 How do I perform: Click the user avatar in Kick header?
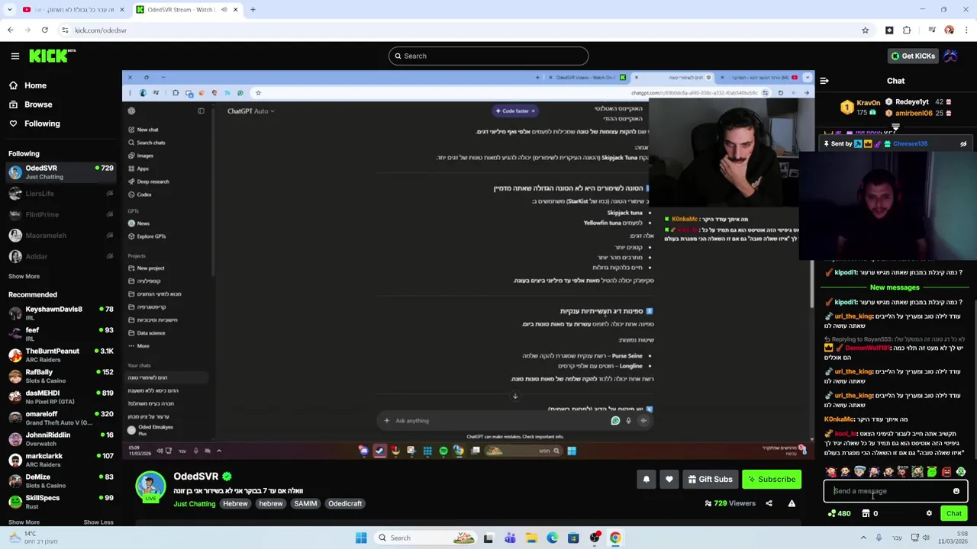pos(951,56)
